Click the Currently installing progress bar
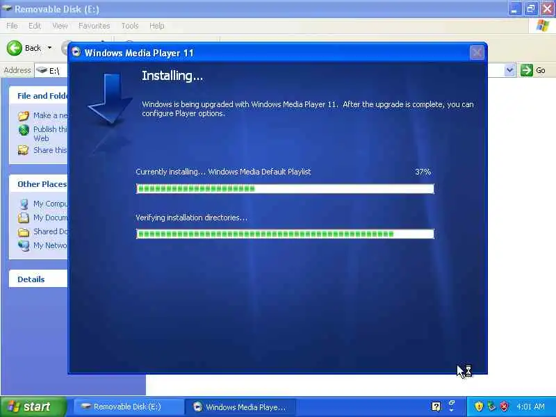This screenshot has height=417, width=556. tap(285, 188)
